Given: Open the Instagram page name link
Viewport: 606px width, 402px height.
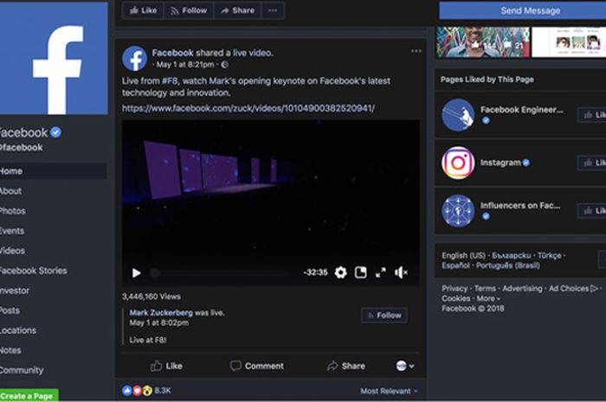Looking at the screenshot, I should pos(500,163).
